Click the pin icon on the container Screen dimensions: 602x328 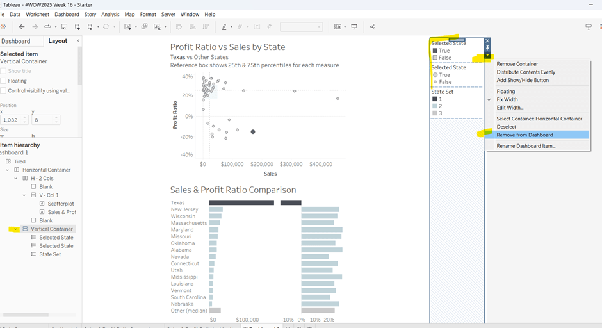[x=487, y=48]
